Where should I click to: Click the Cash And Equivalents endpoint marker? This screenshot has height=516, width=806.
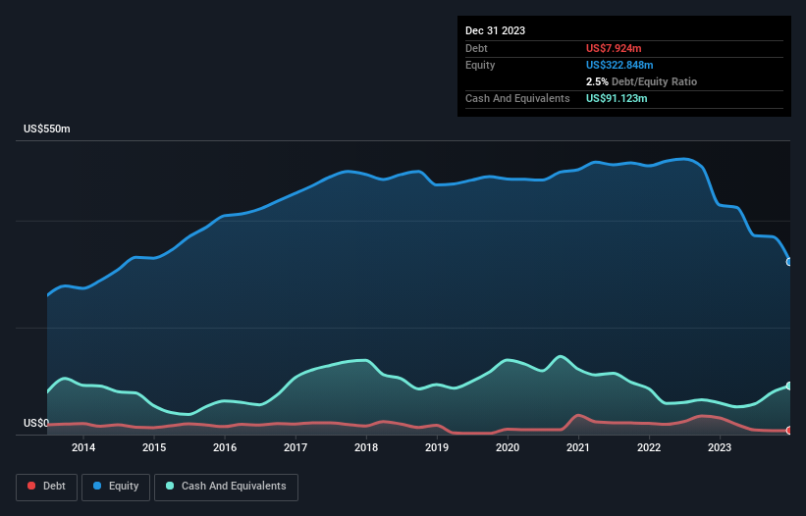(789, 386)
